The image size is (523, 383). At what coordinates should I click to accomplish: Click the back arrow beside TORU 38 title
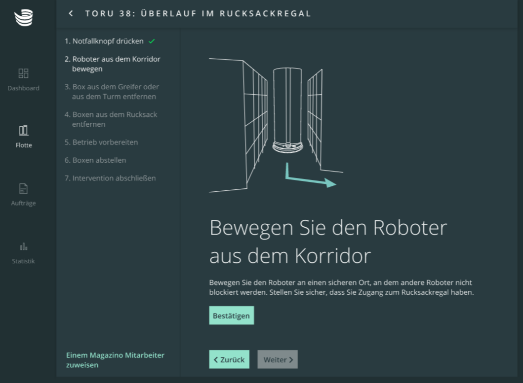(x=71, y=13)
